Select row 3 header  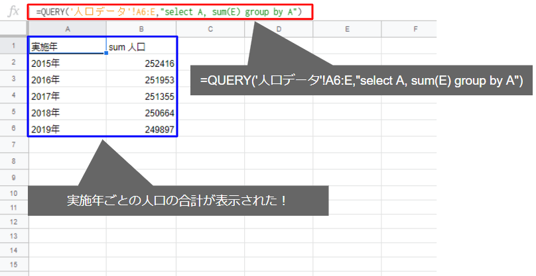[14, 79]
